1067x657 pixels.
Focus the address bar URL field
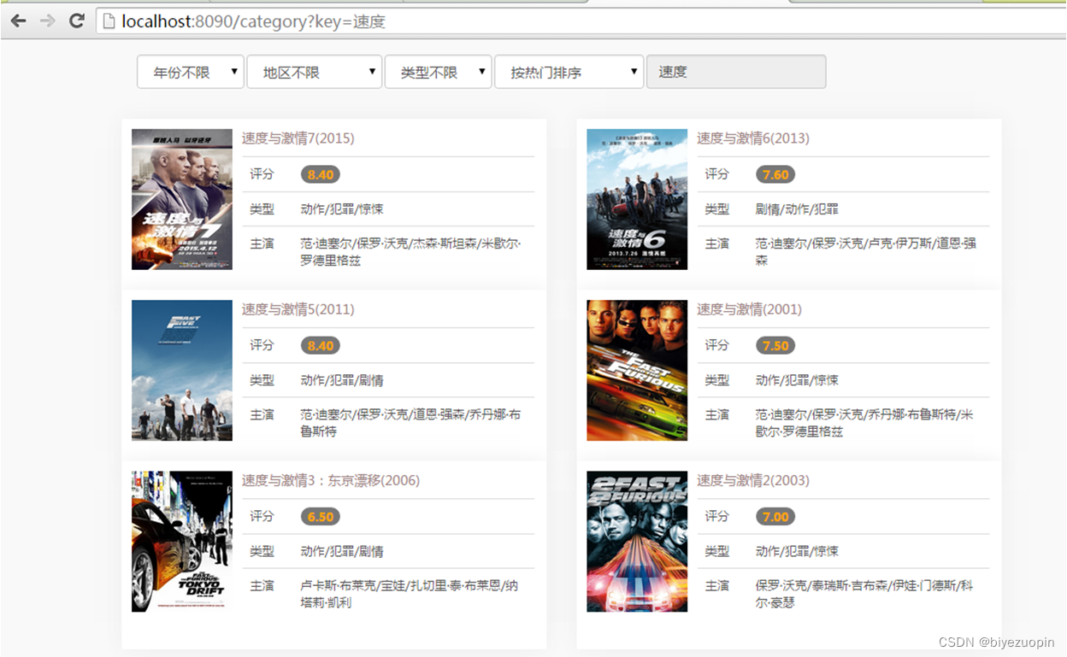[x=581, y=21]
